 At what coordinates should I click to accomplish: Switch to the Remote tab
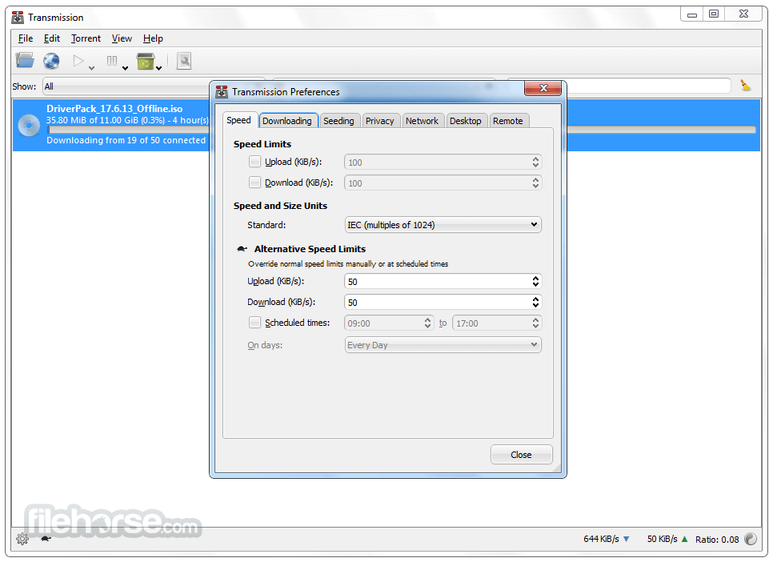click(x=508, y=121)
